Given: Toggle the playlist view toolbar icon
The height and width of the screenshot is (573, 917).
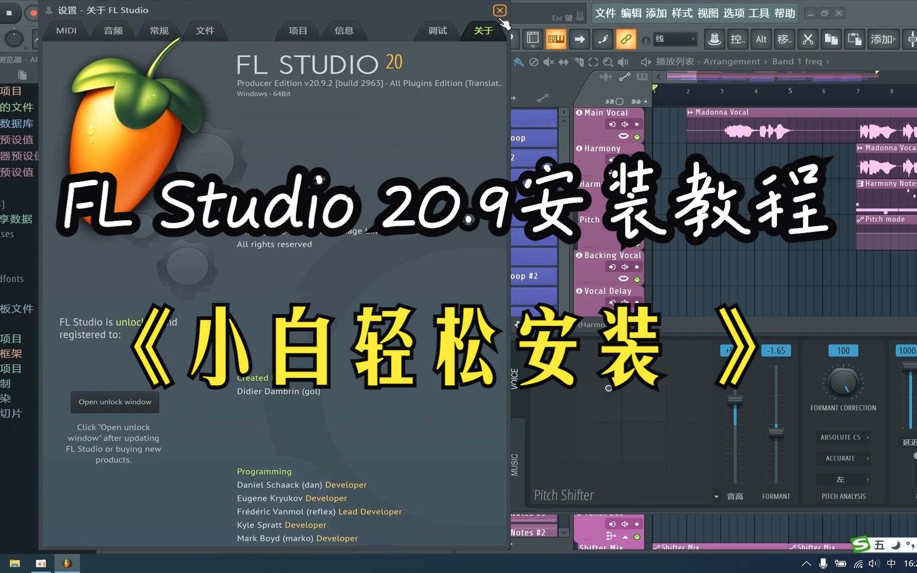Looking at the screenshot, I should tap(533, 39).
